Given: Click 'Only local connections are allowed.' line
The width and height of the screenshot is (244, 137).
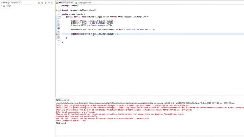Looking at the screenshot, I should click(x=75, y=112).
